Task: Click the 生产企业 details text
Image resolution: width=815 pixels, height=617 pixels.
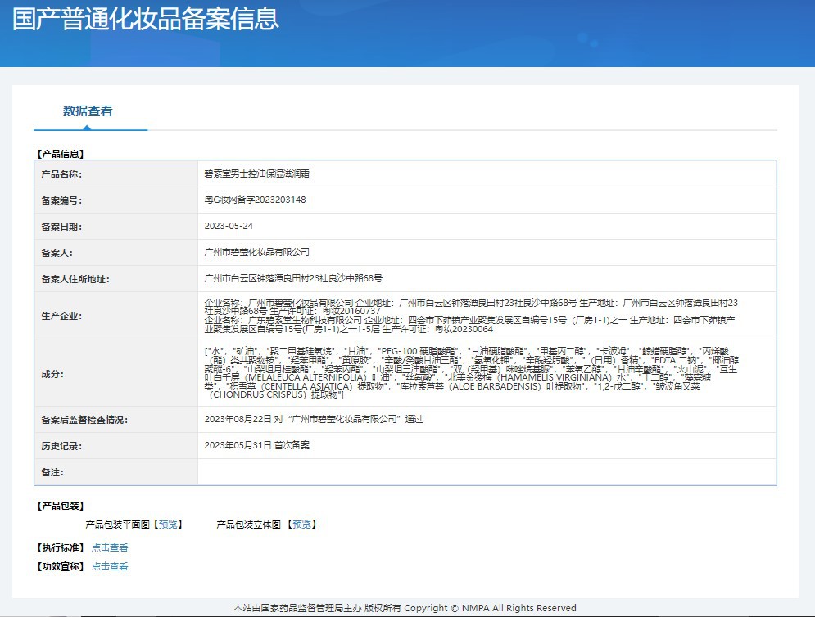Action: [471, 316]
